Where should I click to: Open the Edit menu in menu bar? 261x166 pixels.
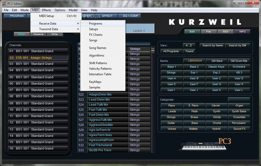click(15, 10)
